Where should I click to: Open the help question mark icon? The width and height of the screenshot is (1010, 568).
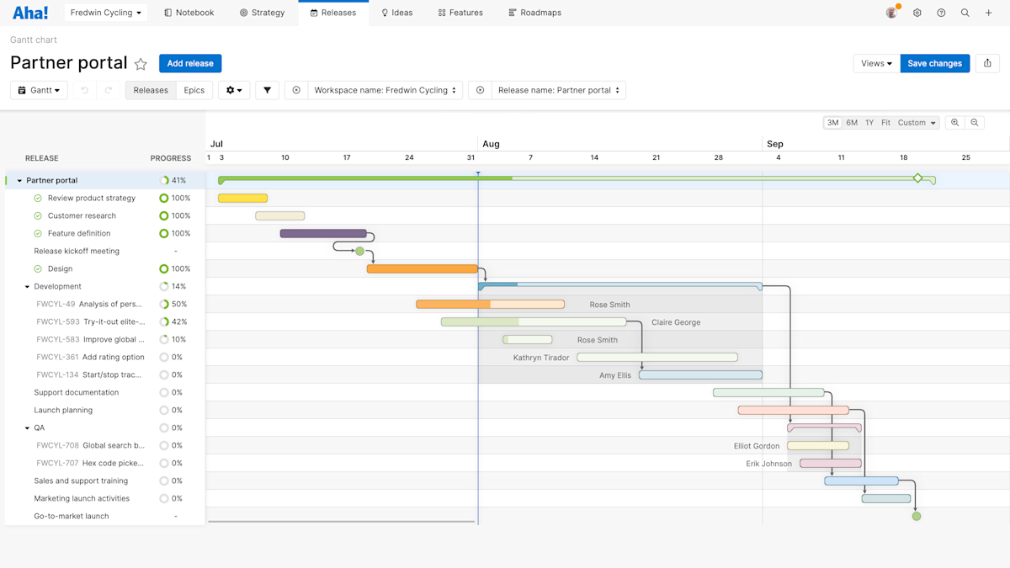tap(941, 13)
